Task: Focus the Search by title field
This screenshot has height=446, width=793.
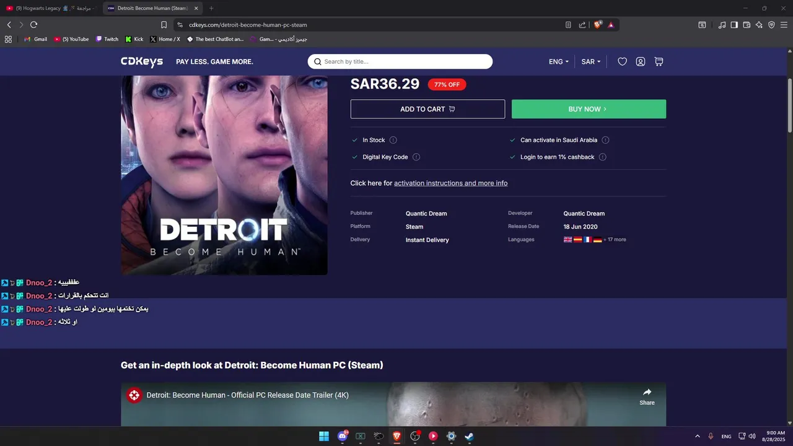Action: 400,61
